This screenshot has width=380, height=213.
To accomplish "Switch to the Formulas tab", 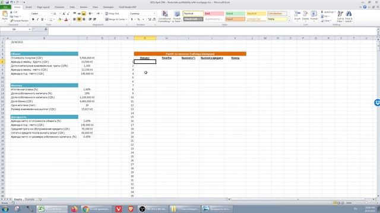I will [x=59, y=7].
